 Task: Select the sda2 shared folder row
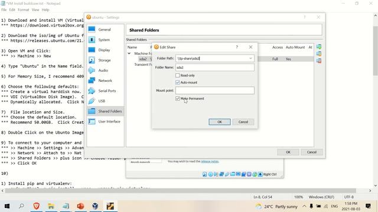(220, 59)
